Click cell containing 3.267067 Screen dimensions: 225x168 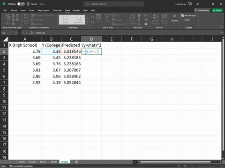tap(71, 70)
